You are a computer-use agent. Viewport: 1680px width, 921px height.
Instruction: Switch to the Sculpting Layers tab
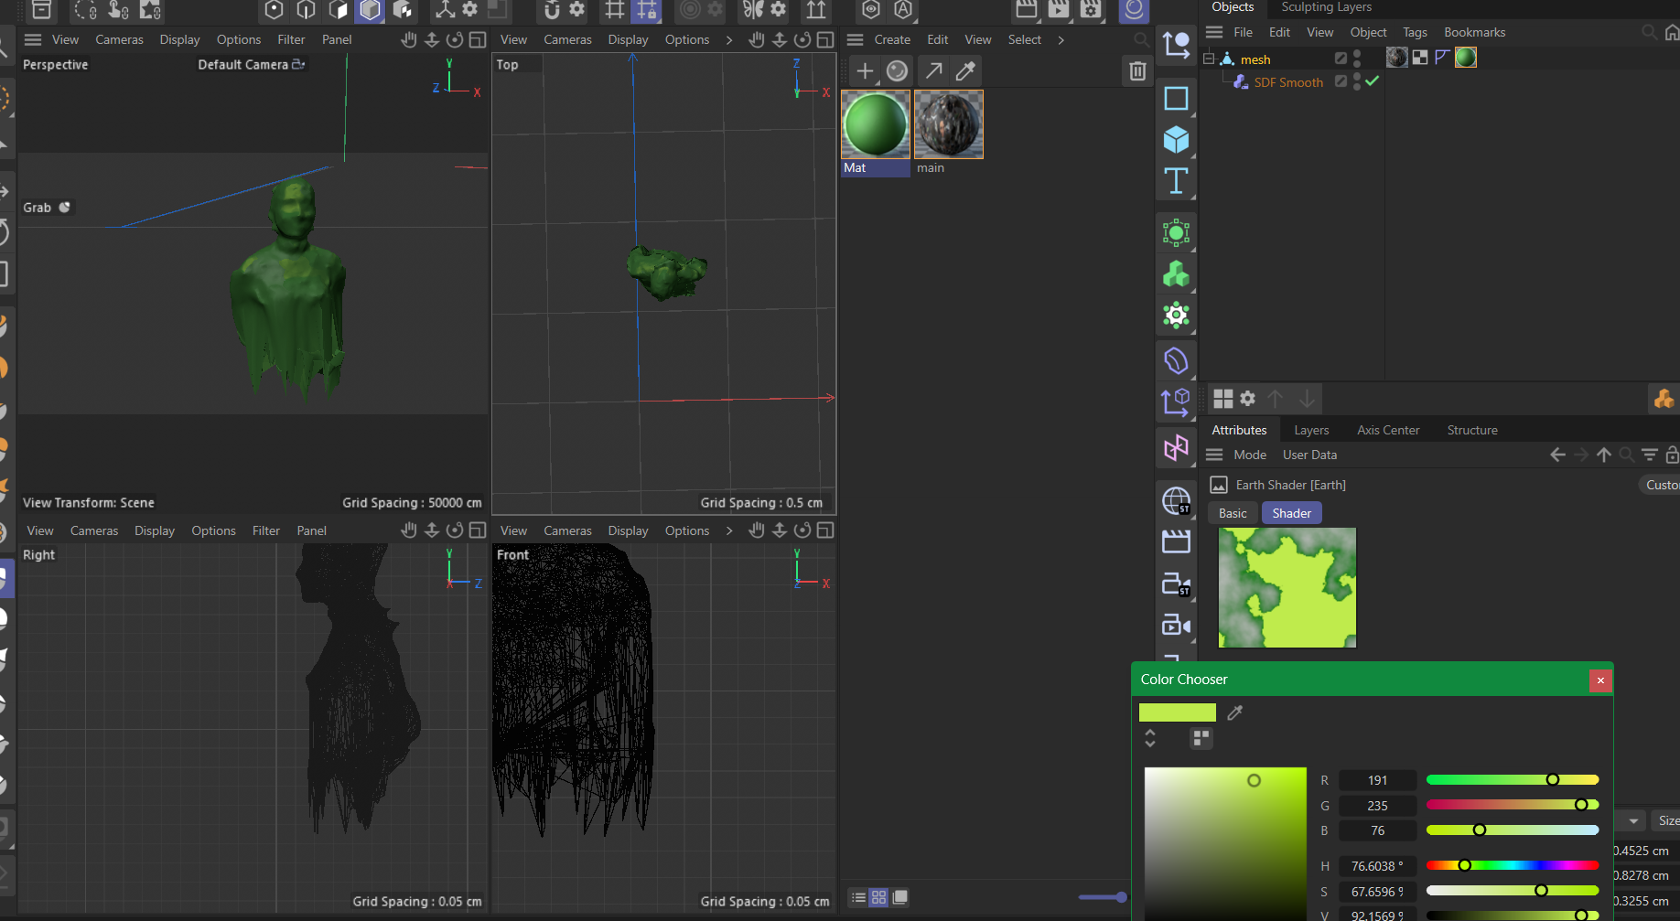tap(1326, 7)
